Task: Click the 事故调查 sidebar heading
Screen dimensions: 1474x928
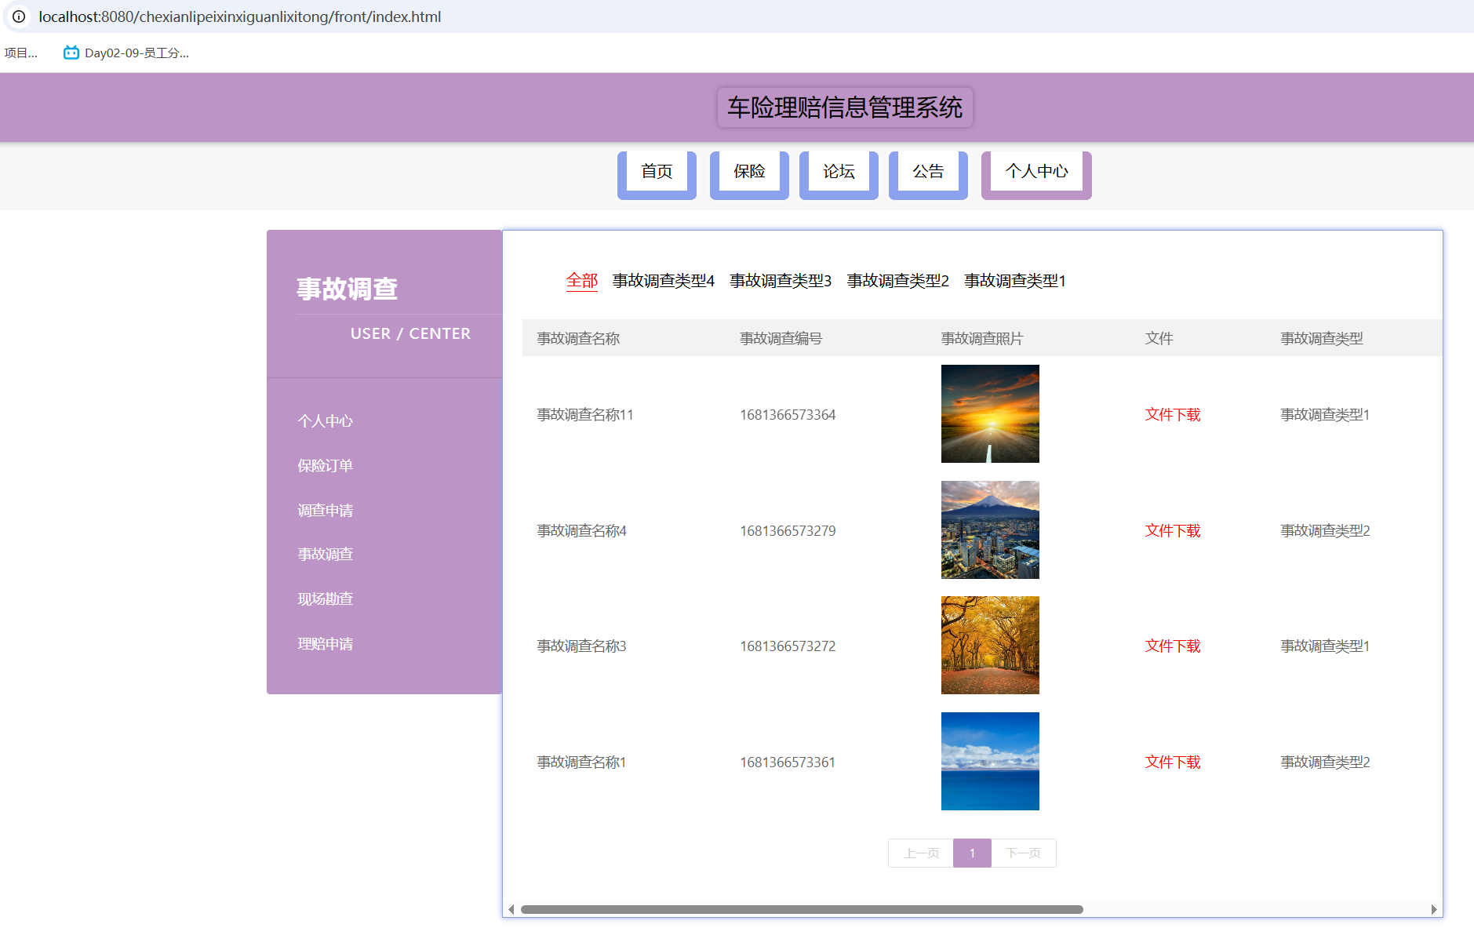Action: point(347,289)
